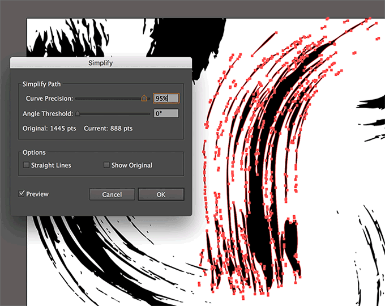Click the middle of Angle Threshold track
This screenshot has height=306, width=385.
click(113, 113)
